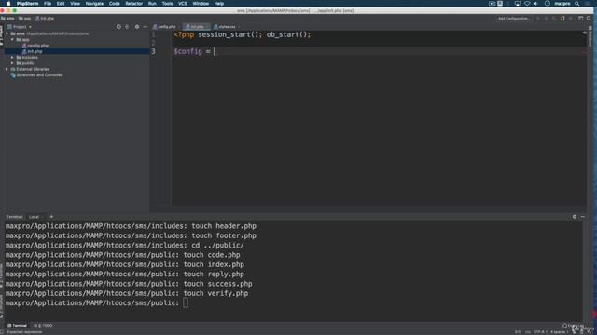Click the Wi-Fi icon in menu bar
The height and width of the screenshot is (335, 597).
tap(527, 4)
